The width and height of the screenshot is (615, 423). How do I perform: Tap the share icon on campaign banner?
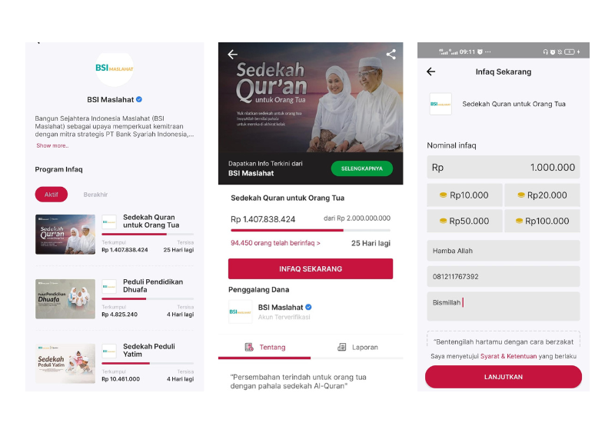tap(391, 55)
